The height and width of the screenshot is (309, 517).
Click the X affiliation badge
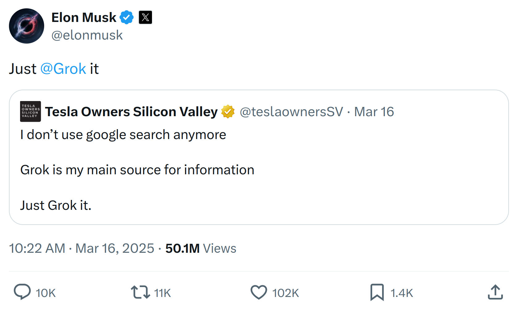click(145, 17)
